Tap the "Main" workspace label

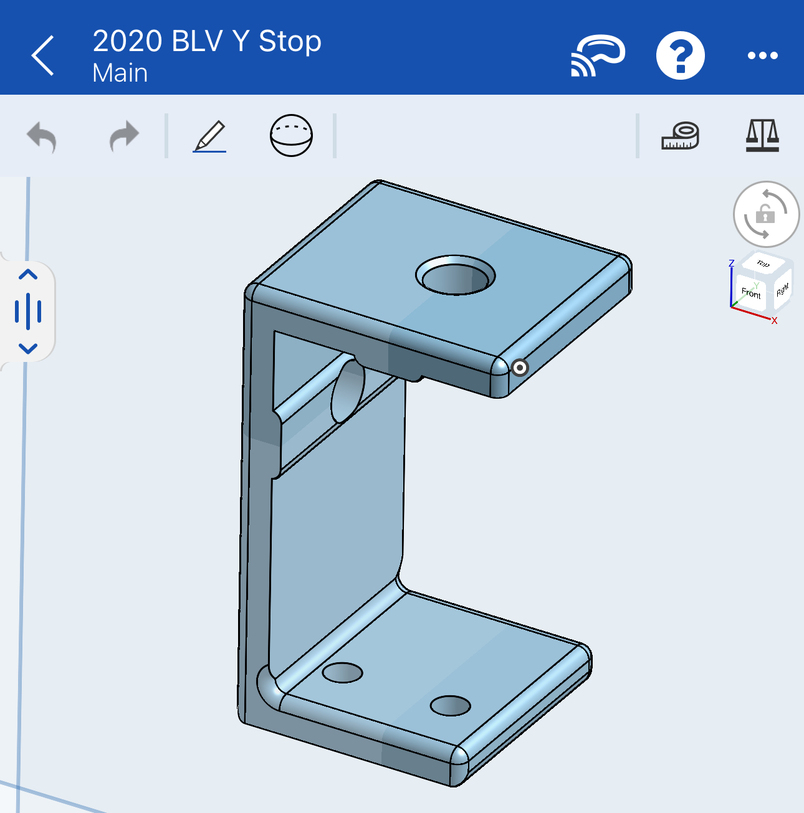120,73
